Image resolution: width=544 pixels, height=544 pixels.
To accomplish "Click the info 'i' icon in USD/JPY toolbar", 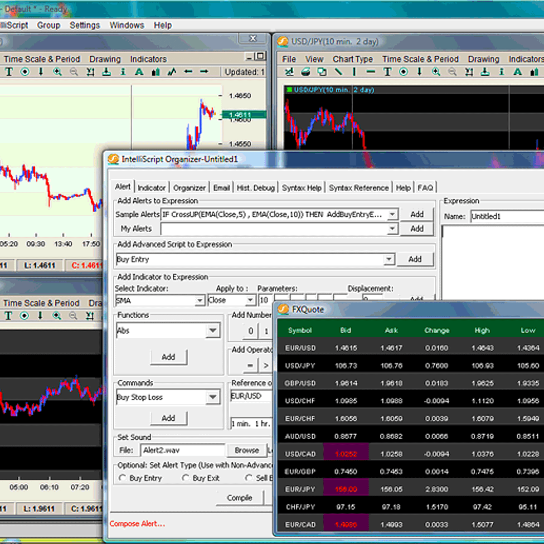I will (x=501, y=72).
